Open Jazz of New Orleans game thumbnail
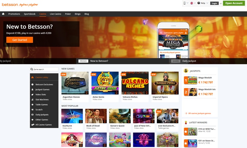The image size is (247, 148). click(144, 116)
